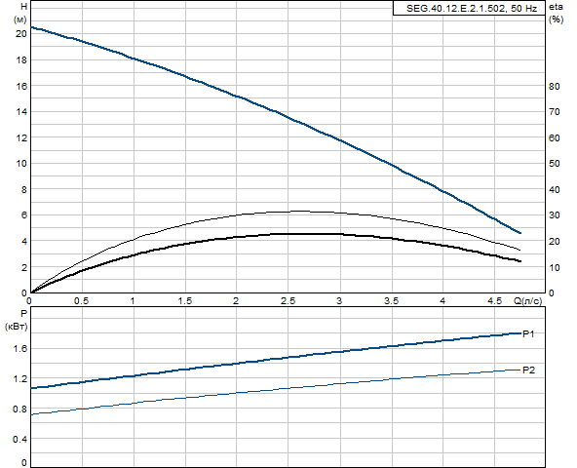Screen dimensions: 577x468
Task: Click the 0.8 value on power axis
Action: click(20, 409)
